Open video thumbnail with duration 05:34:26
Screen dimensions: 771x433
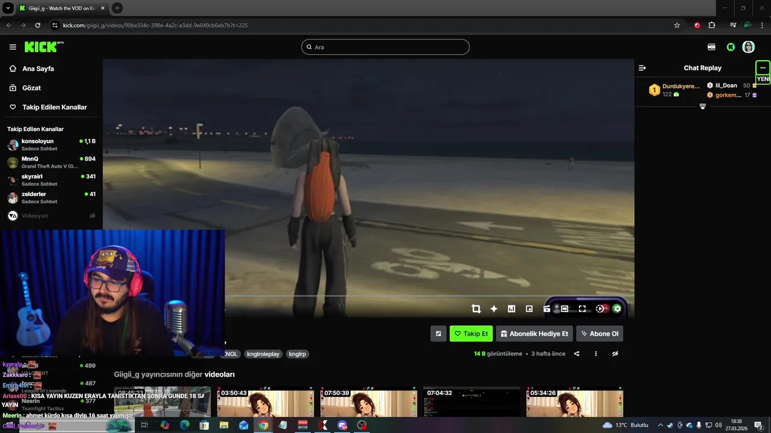[x=575, y=402]
